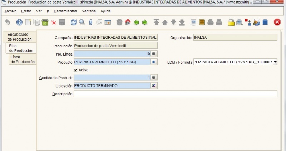The height and width of the screenshot is (151, 286).
Task: Go to previous record up arrow icon
Action: [165, 22]
